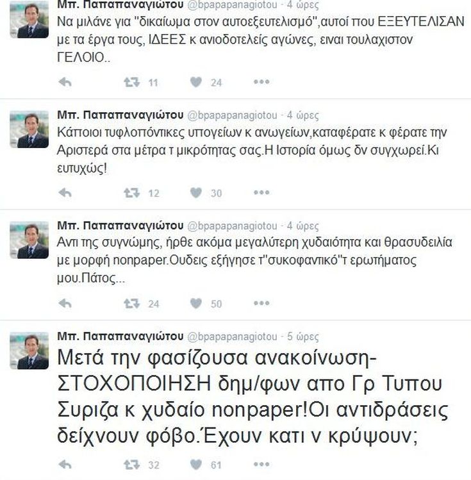Like the tweet with 24 likes
This screenshot has height=480, width=471.
pos(196,82)
